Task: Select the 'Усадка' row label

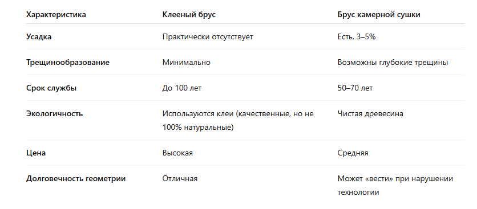Action: tap(39, 37)
